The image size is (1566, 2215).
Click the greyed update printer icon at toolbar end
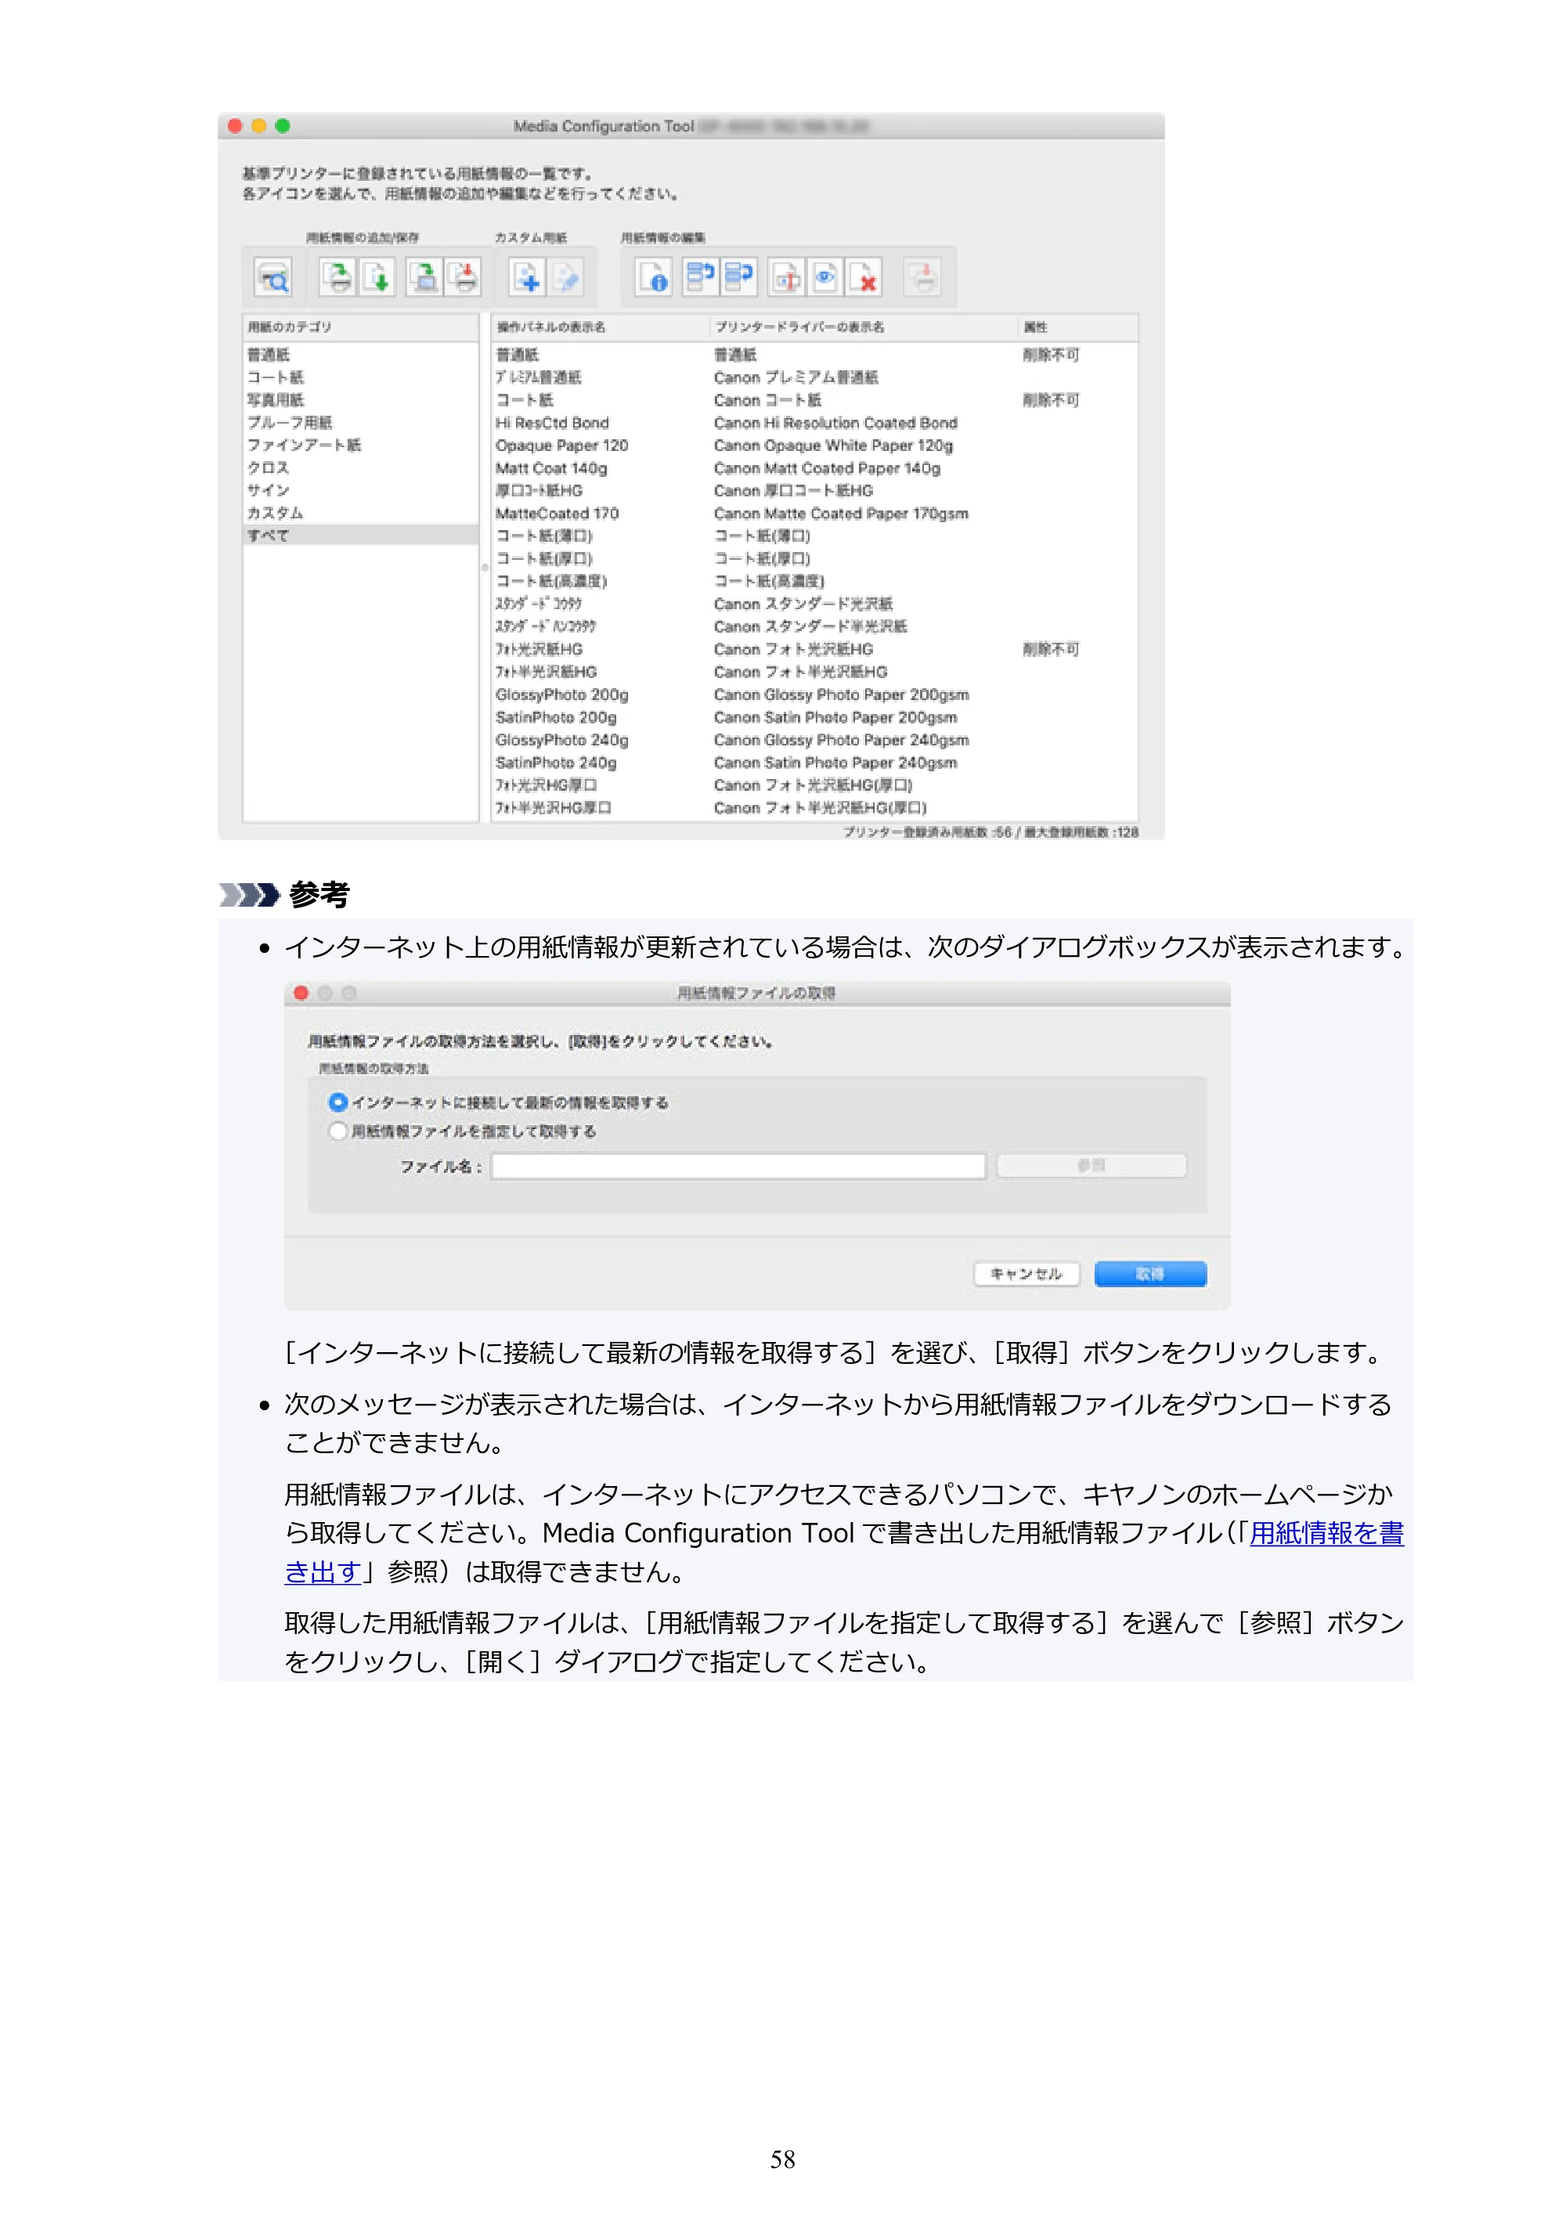click(923, 278)
